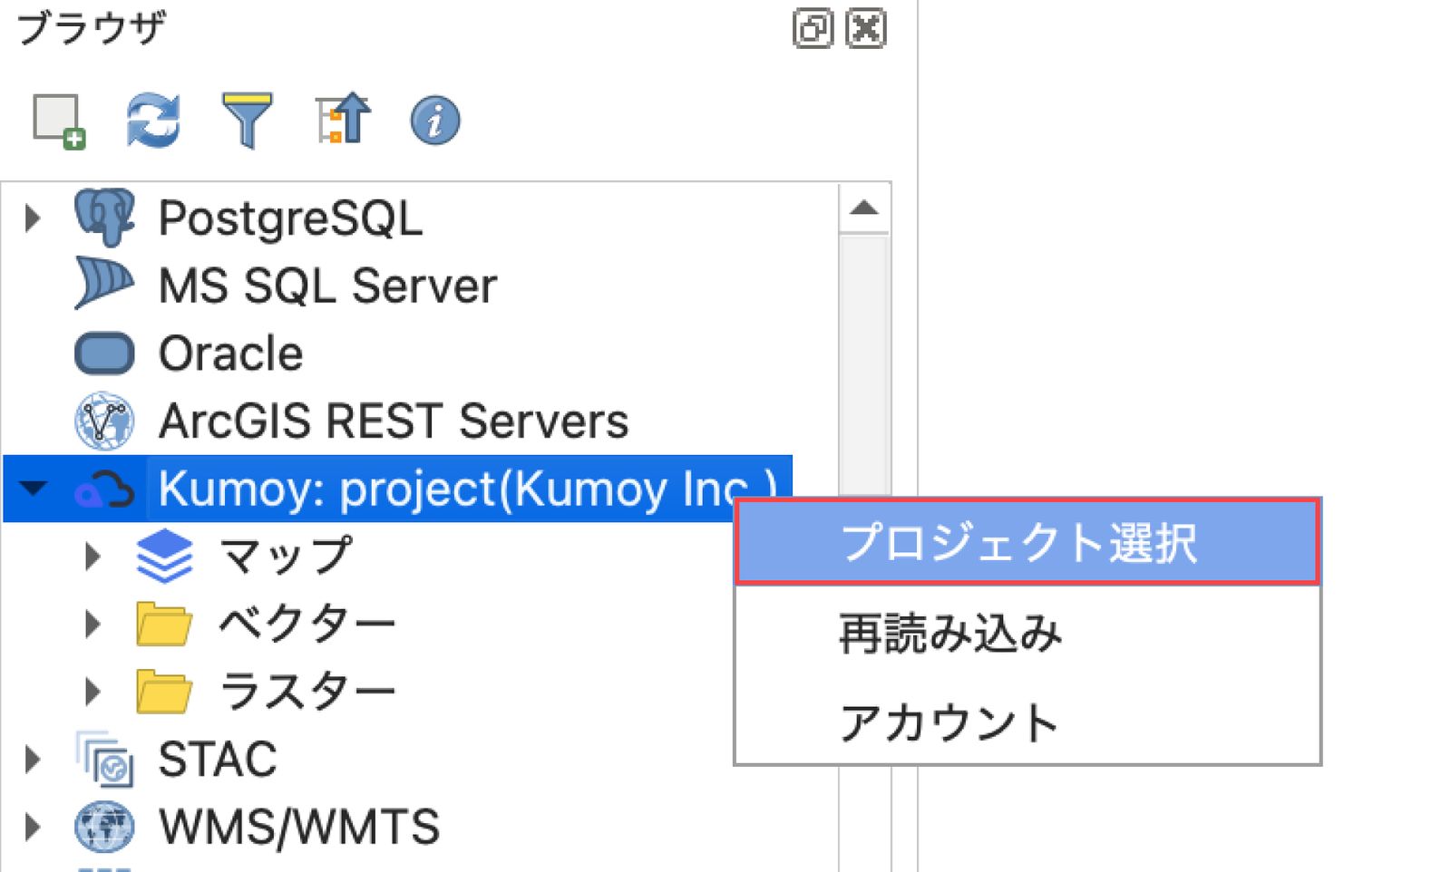Close the ブラウザ panel
Screen dimensions: 1451x872
point(865,28)
